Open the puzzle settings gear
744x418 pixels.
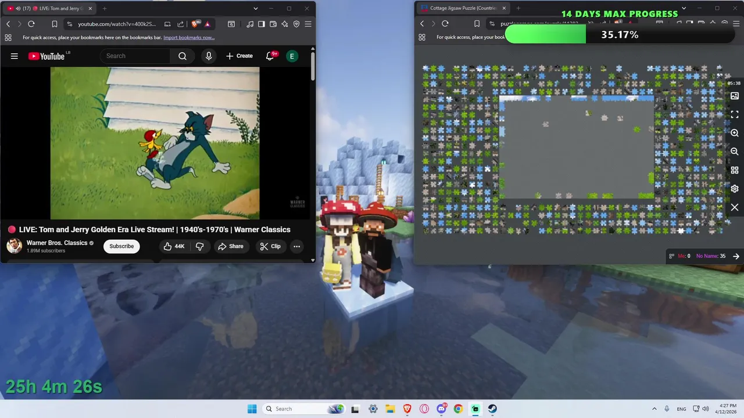click(x=735, y=189)
